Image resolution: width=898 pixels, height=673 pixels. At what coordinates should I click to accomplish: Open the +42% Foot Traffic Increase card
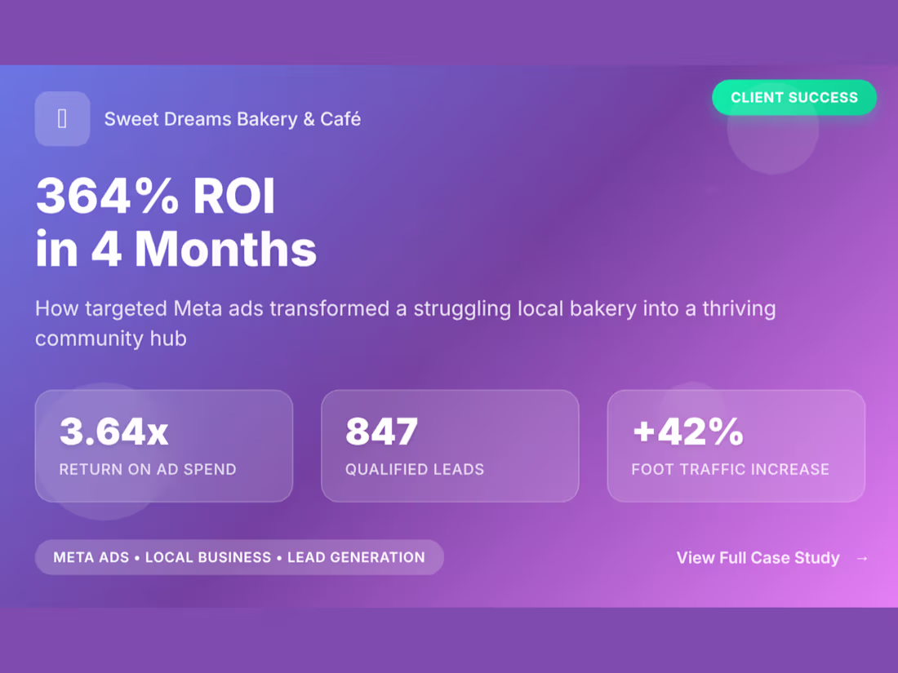(736, 445)
